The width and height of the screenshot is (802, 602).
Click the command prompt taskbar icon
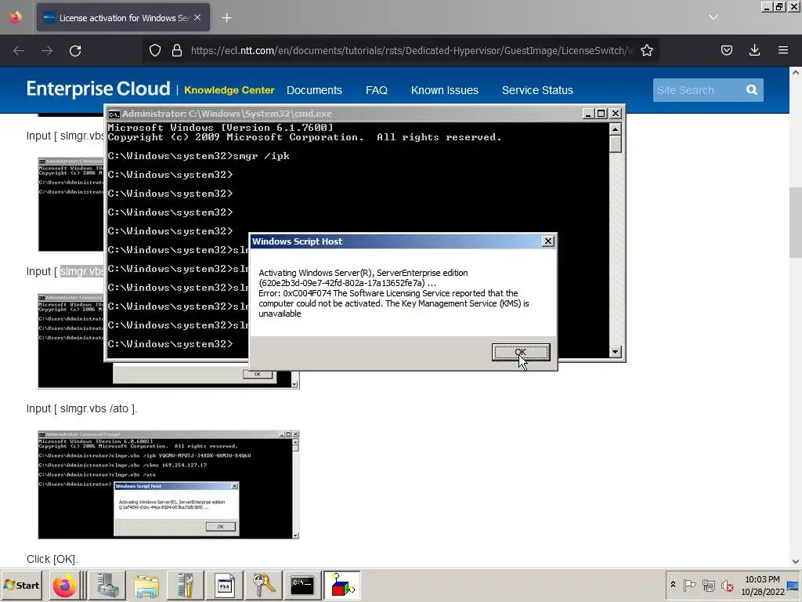(302, 585)
